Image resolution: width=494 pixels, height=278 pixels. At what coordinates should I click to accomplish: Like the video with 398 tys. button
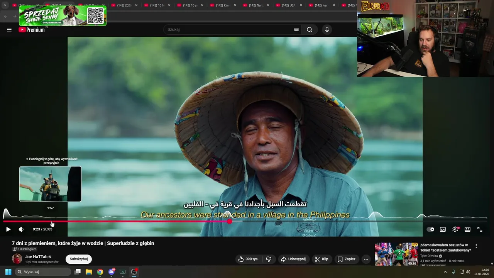point(248,259)
